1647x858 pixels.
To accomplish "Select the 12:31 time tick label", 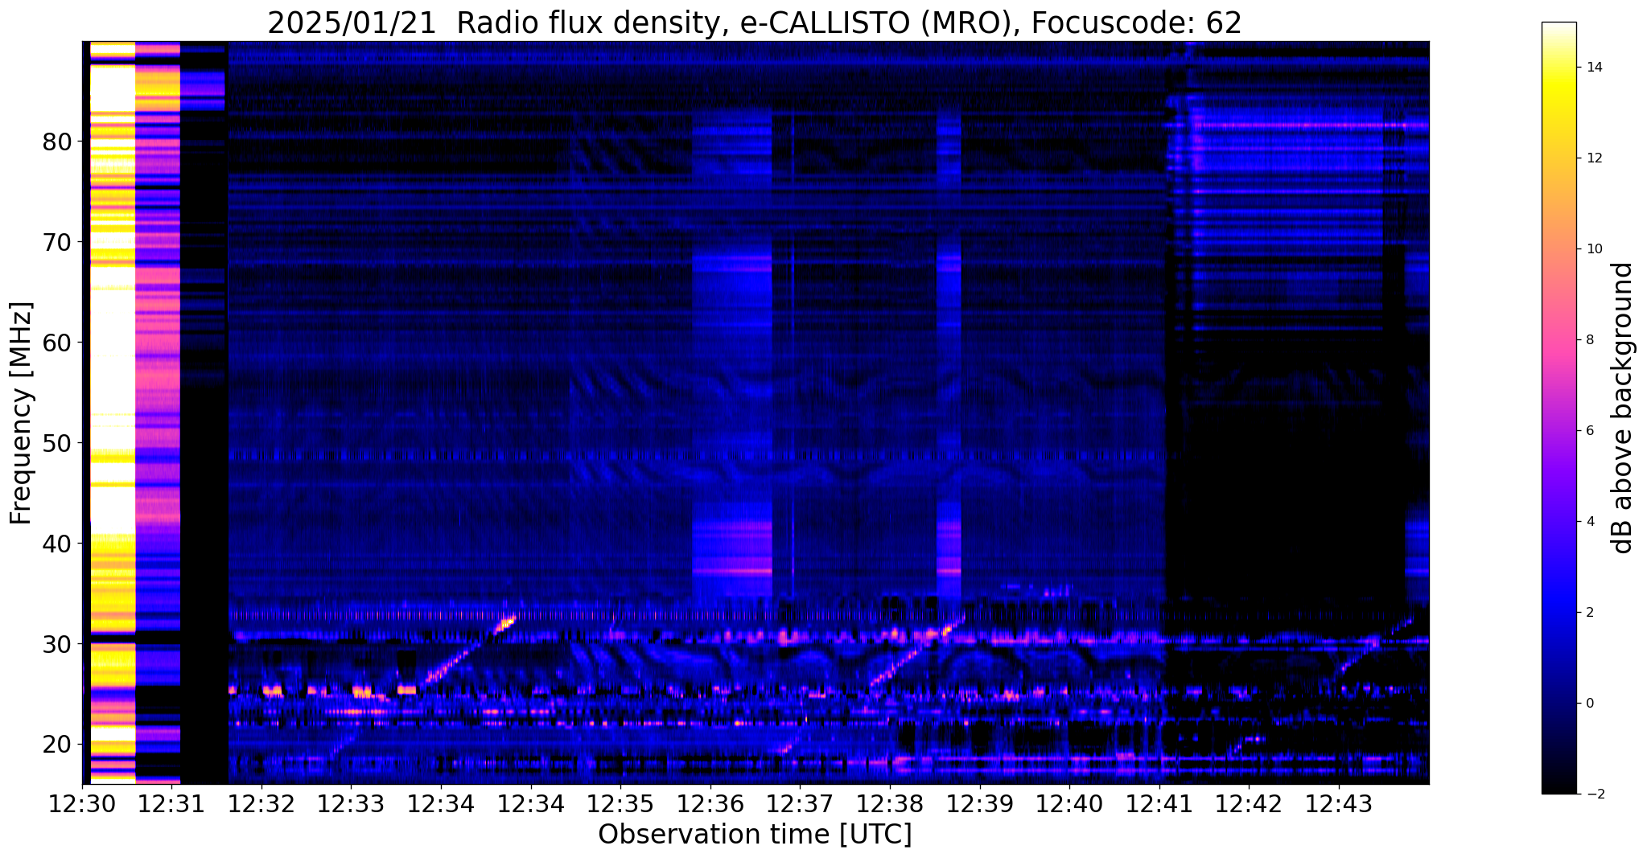I will pos(172,804).
